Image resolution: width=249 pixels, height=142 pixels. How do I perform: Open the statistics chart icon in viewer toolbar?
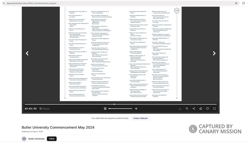pos(200,109)
